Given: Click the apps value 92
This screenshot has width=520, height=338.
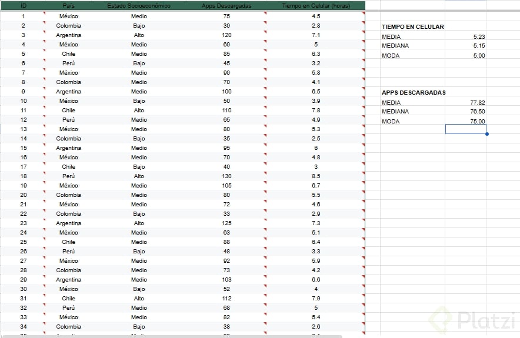Looking at the screenshot, I should click(x=226, y=261).
